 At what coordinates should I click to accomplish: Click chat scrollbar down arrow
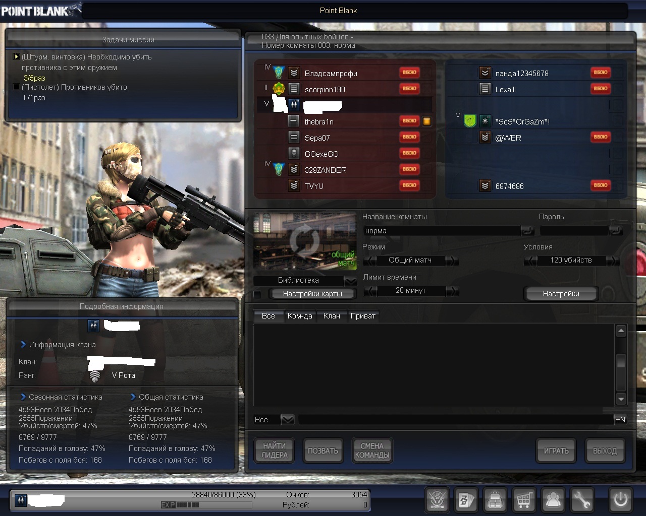621,399
